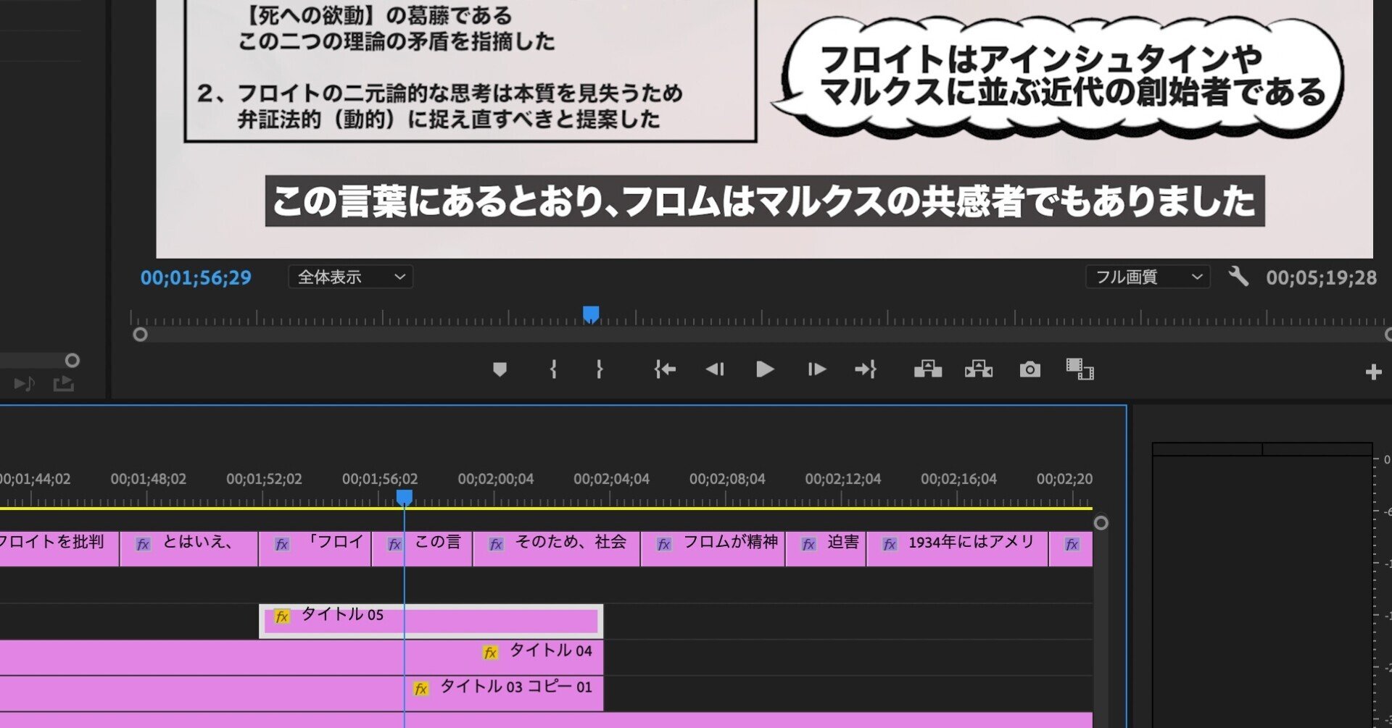Click the blue timecode 00;01;56;29
Image resolution: width=1392 pixels, height=728 pixels.
(195, 277)
